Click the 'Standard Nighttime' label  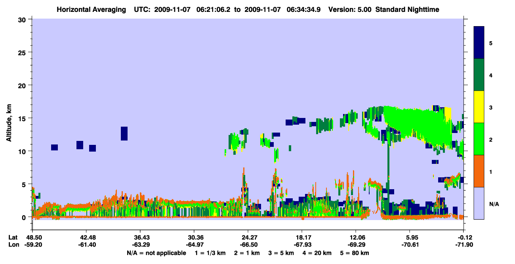pyautogui.click(x=407, y=9)
